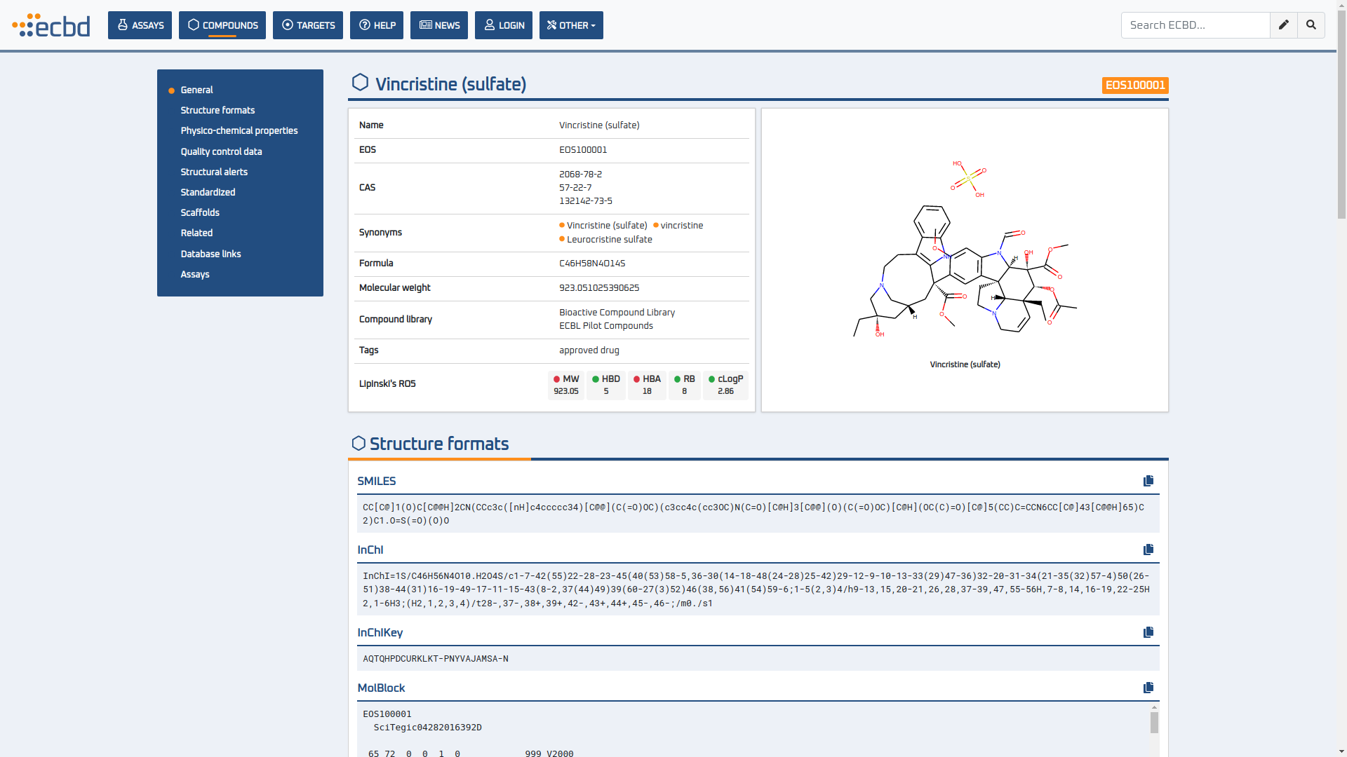Jump to Physico-chemical properties section

(239, 131)
